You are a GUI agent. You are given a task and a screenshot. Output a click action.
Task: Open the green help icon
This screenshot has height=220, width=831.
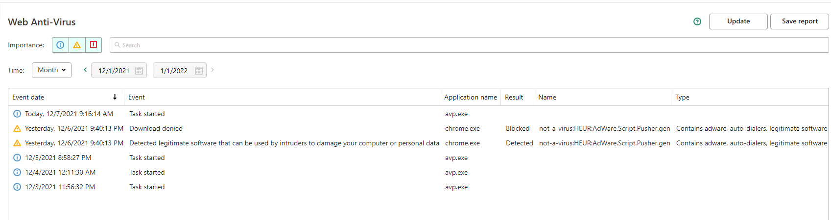[697, 21]
